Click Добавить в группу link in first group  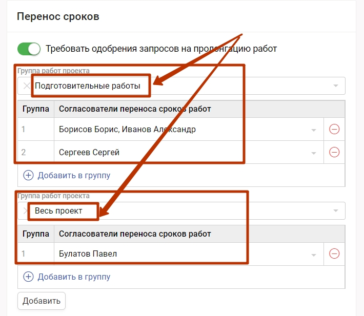[74, 175]
